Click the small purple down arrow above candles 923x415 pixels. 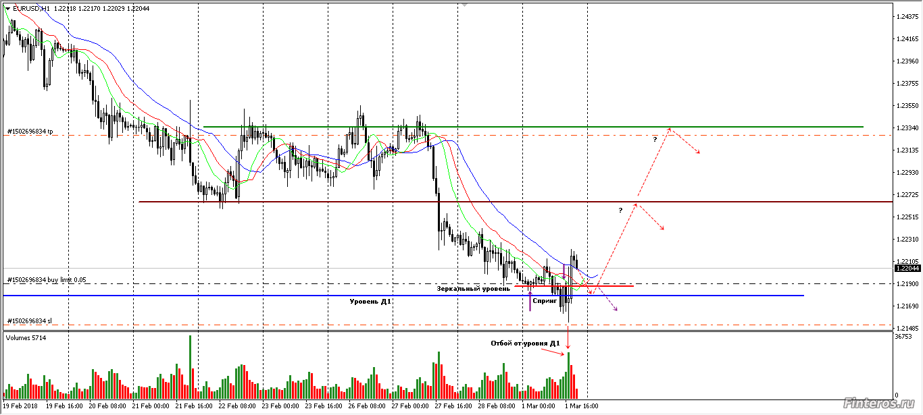click(564, 271)
